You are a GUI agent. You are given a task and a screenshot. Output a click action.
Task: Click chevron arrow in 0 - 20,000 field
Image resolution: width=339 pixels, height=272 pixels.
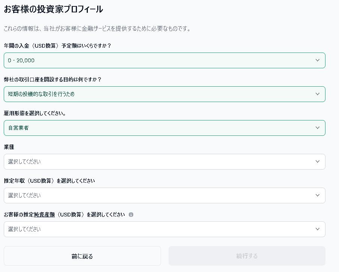click(317, 60)
